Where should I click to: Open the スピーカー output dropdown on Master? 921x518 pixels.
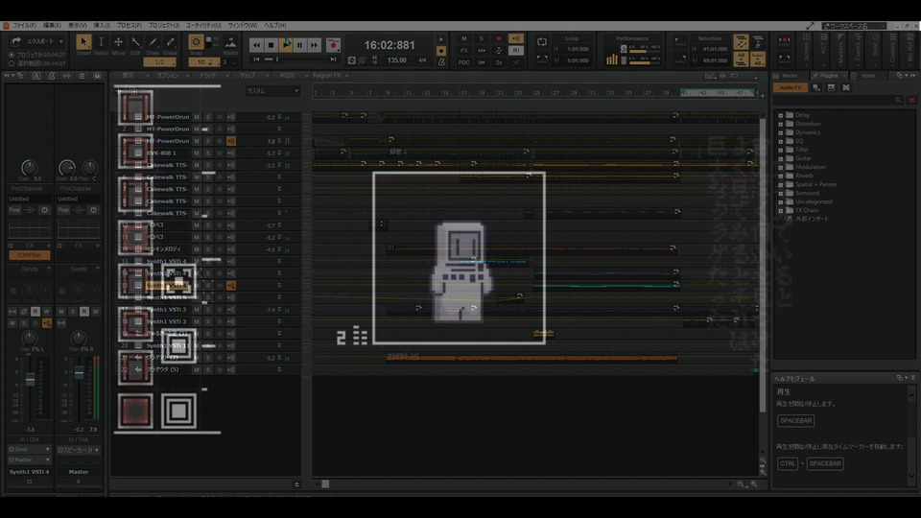point(79,449)
